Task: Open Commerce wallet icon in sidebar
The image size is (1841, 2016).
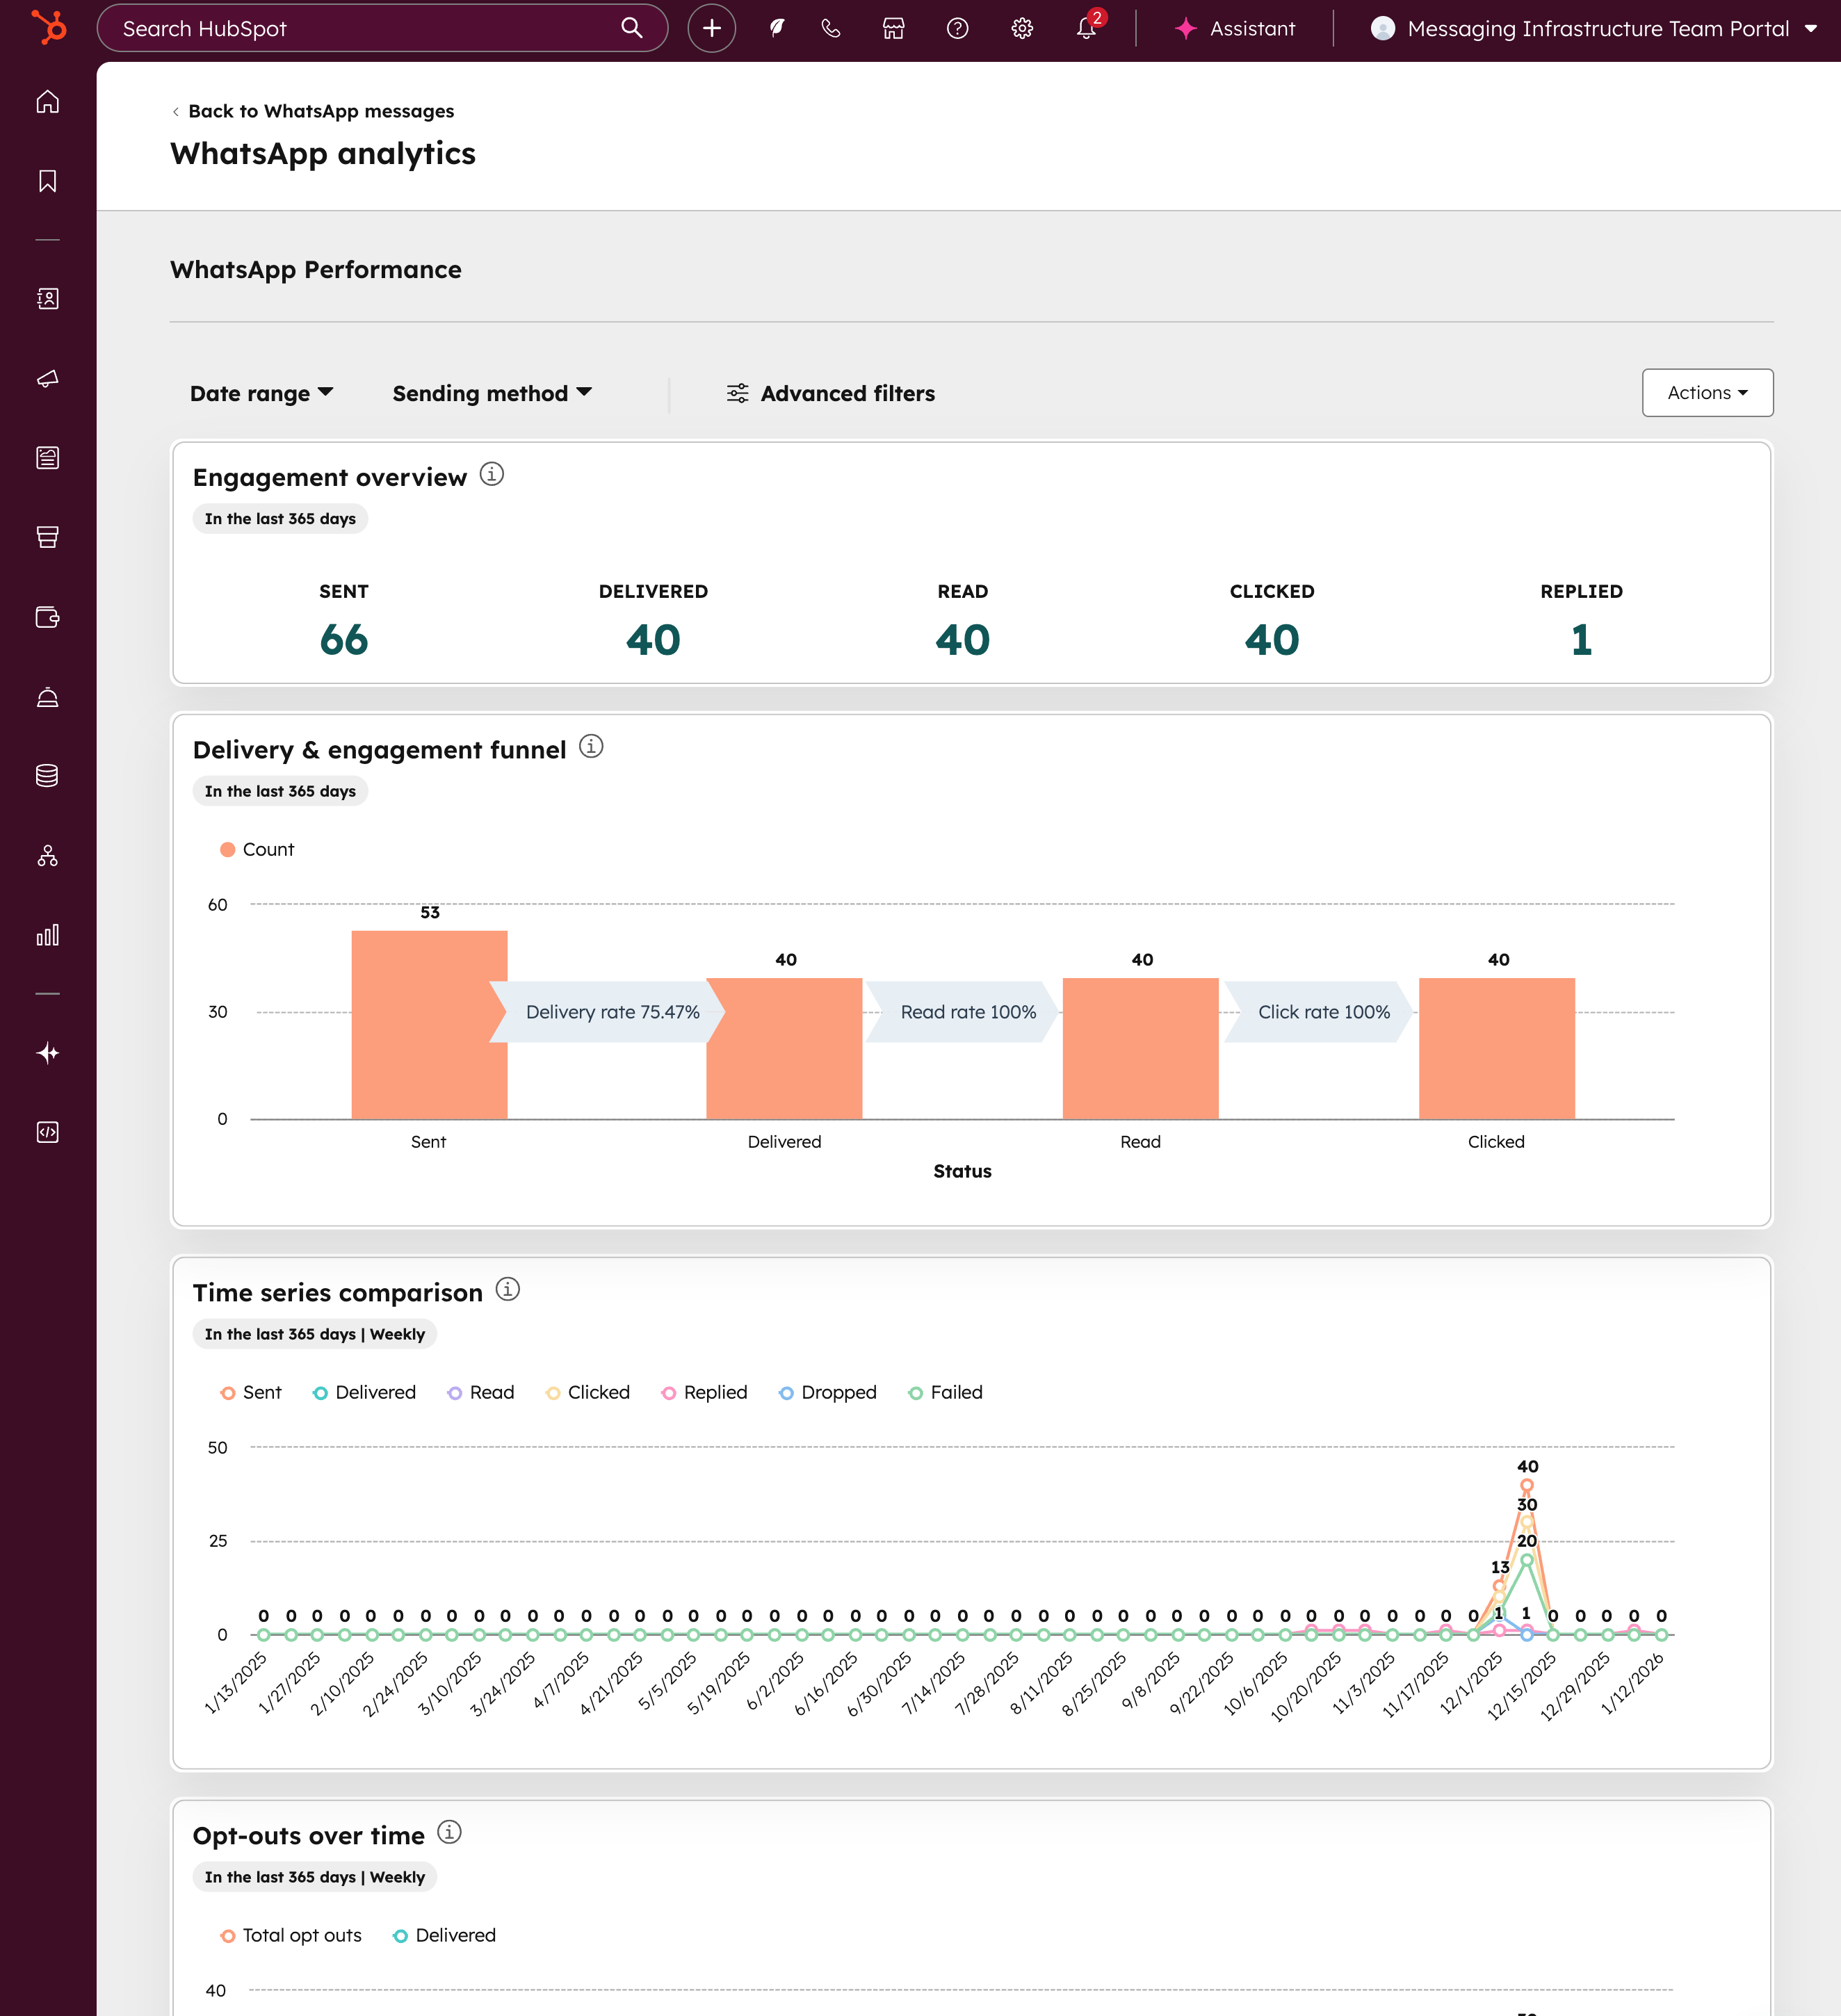Action: point(48,617)
